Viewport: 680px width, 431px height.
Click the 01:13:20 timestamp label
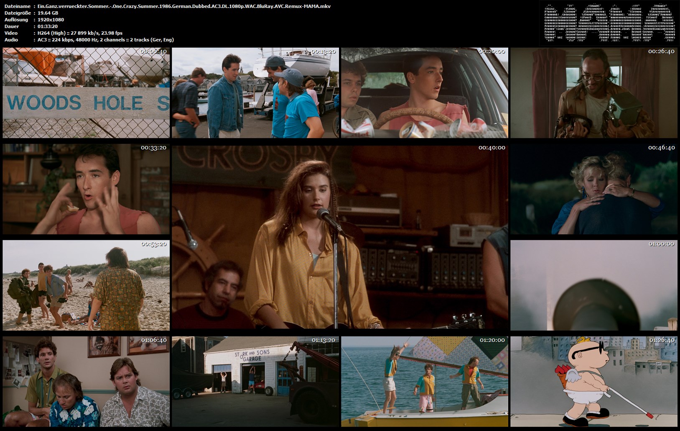(323, 340)
